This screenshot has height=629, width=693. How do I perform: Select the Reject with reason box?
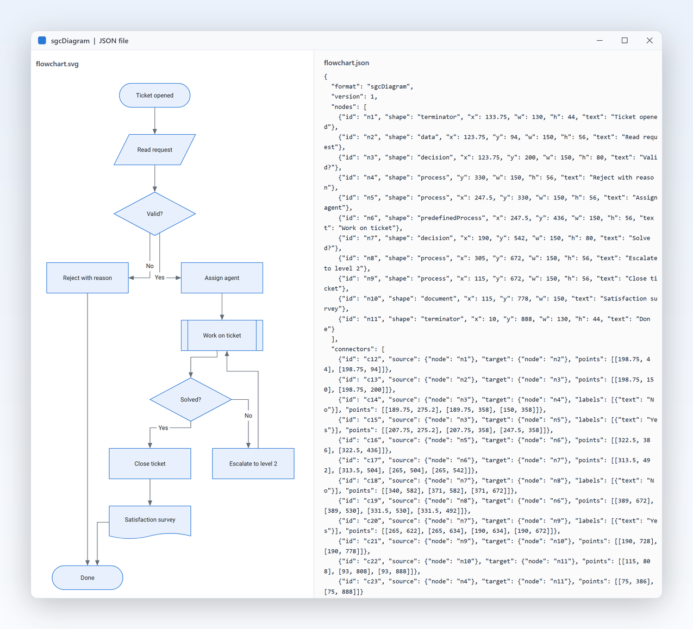[88, 278]
